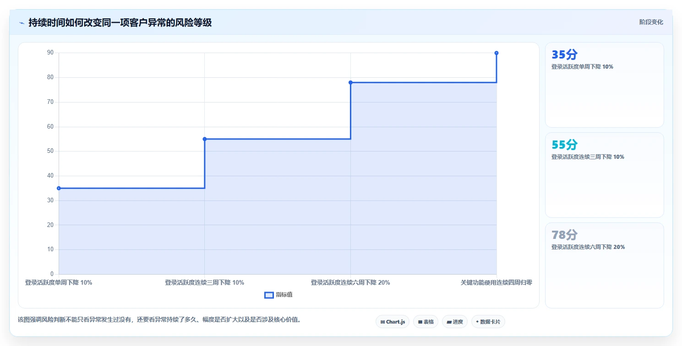This screenshot has height=346, width=682.
Task: Click the 数据卡片 pill button
Action: 488,322
